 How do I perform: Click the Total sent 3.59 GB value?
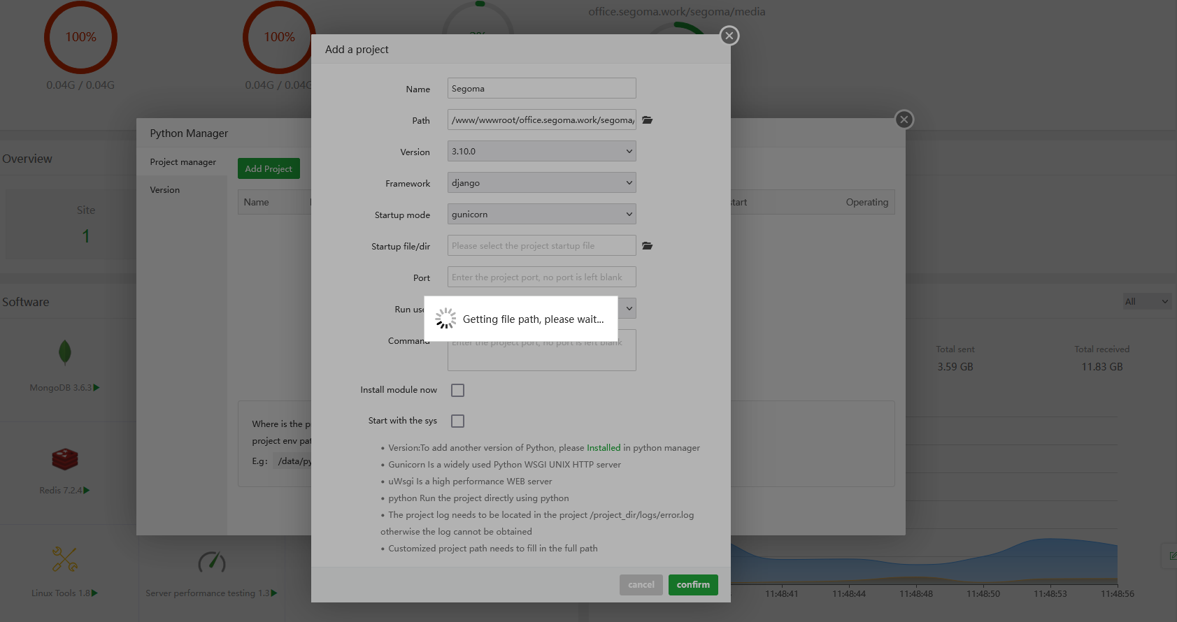click(x=955, y=367)
